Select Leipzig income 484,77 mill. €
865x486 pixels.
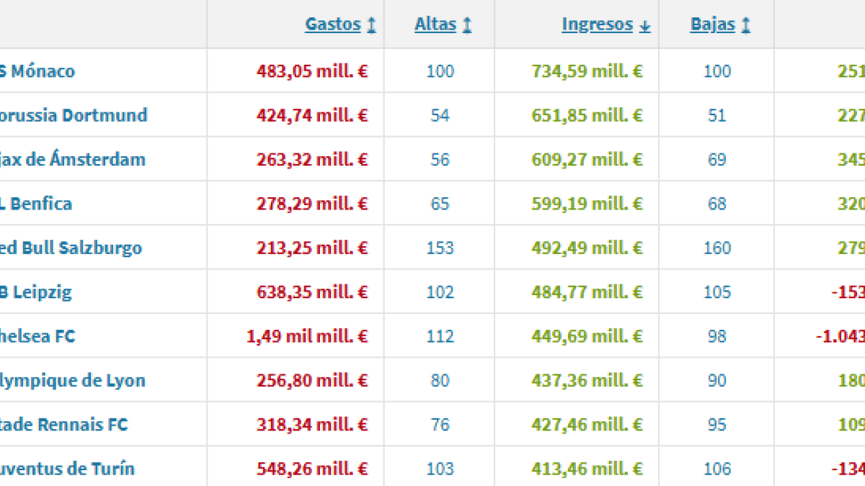coord(587,292)
